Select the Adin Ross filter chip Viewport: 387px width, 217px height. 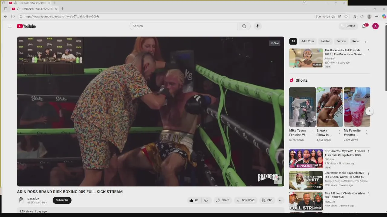308,41
